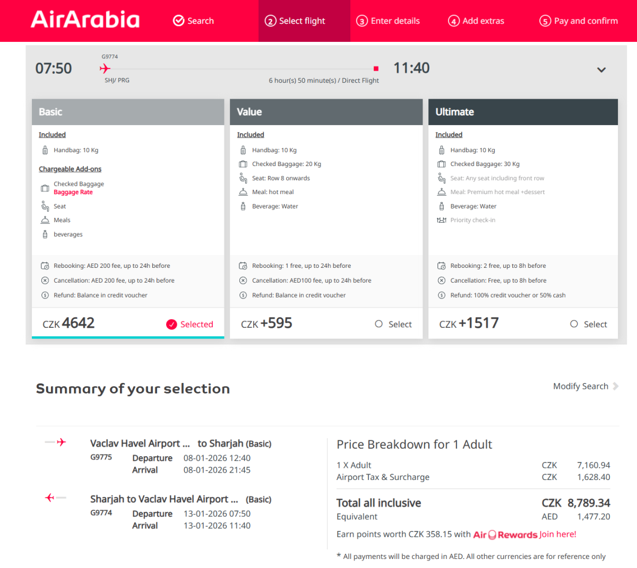
Task: Go to the Enter details step
Action: tap(389, 21)
